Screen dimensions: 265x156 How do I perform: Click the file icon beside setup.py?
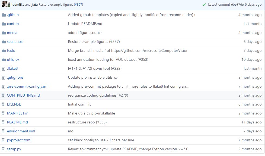(4, 149)
